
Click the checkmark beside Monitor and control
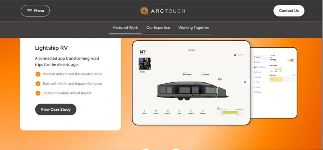pos(38,74)
